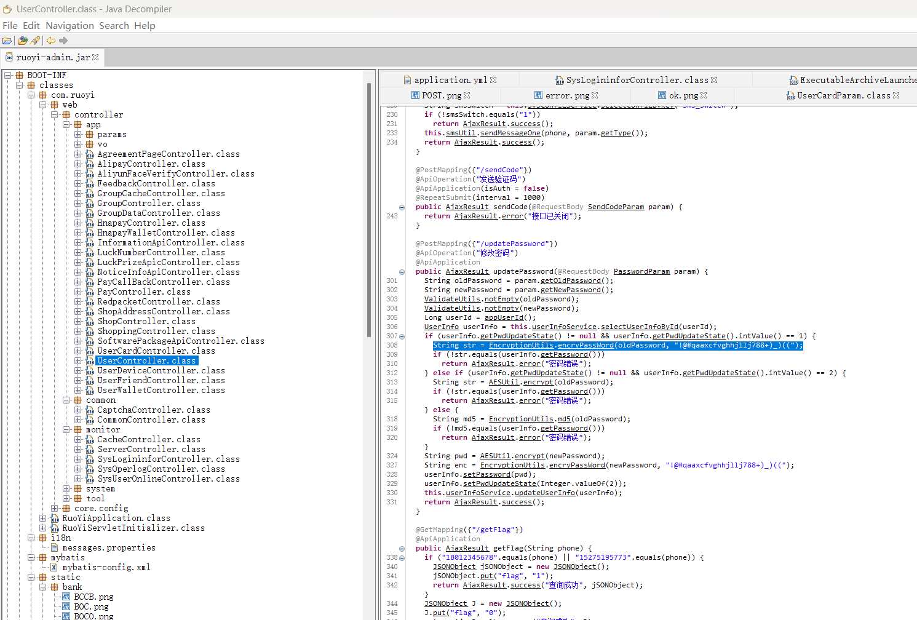
Task: Follow the EncryptionUtils link on line 308
Action: pyautogui.click(x=522, y=346)
